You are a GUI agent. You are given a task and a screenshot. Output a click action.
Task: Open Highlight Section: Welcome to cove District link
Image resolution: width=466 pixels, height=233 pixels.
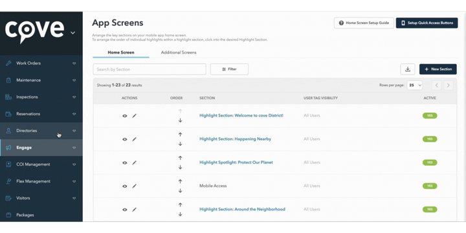[x=241, y=115]
